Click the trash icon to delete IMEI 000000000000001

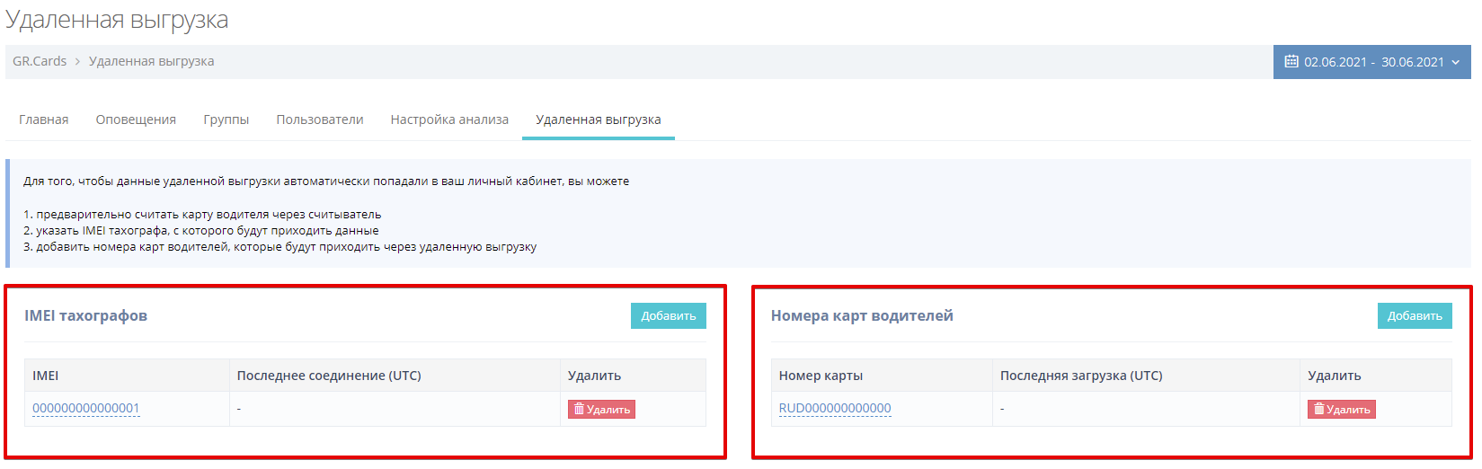tap(580, 410)
